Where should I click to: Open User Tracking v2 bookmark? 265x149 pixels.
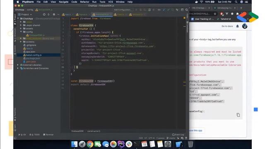[202, 19]
